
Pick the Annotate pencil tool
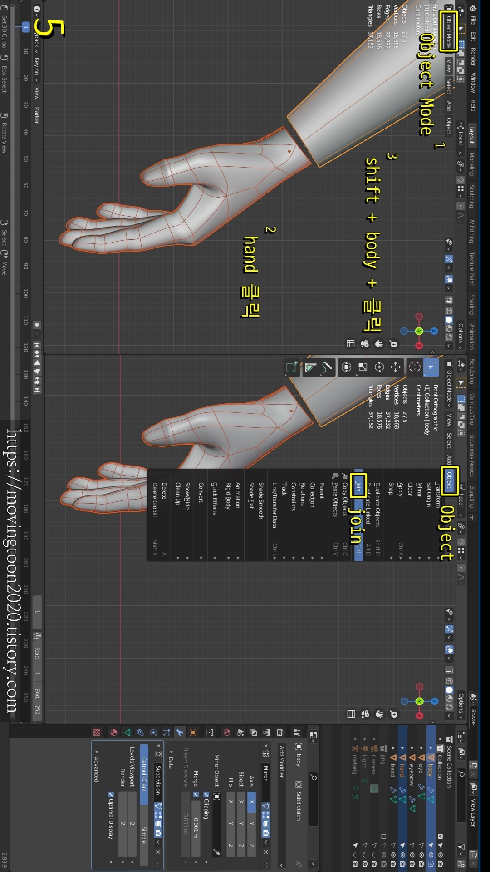(327, 367)
